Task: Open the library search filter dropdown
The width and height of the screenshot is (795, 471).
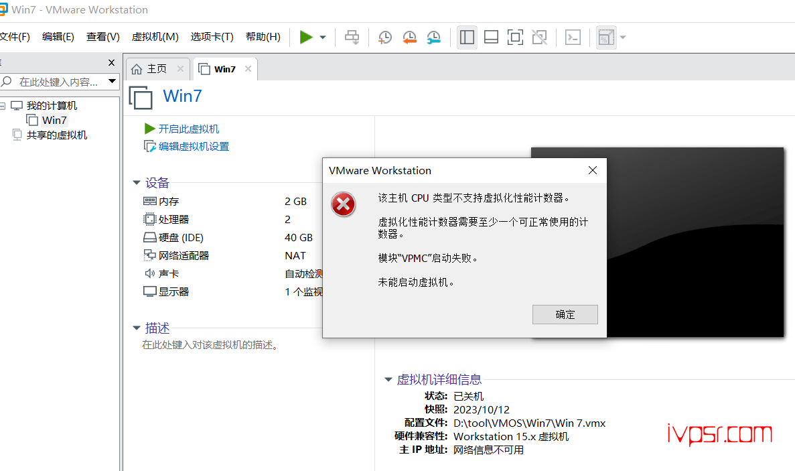Action: click(112, 81)
